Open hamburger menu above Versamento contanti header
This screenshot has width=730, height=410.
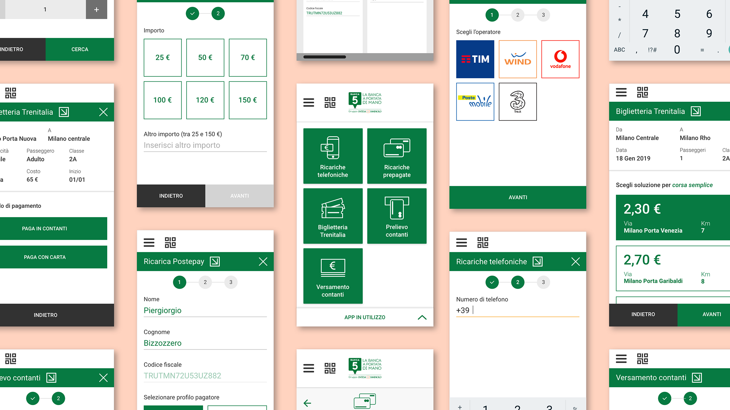coord(621,359)
